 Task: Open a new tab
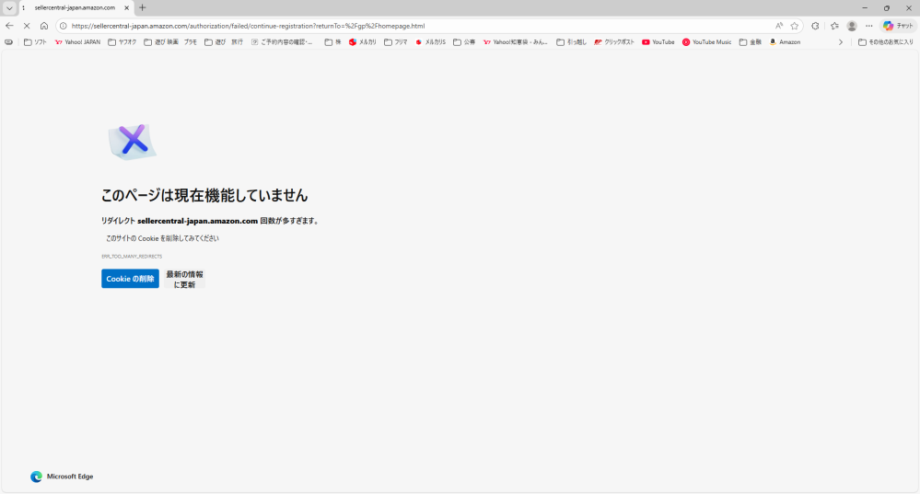[x=143, y=7]
